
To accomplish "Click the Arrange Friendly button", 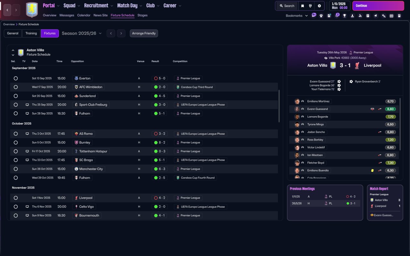I will (144, 33).
